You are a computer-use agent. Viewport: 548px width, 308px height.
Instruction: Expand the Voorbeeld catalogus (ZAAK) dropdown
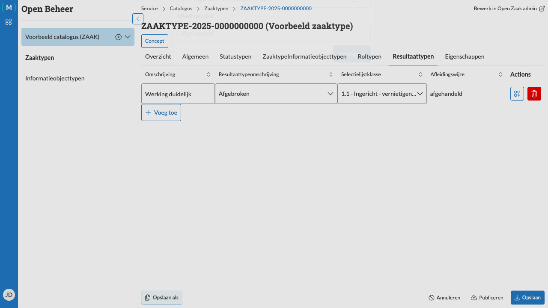pos(128,37)
